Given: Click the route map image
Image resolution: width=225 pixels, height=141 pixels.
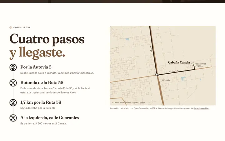Looking at the screenshot, I should coord(162,65).
